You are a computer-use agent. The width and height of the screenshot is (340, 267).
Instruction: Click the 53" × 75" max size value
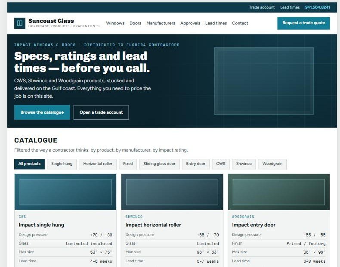101,252
